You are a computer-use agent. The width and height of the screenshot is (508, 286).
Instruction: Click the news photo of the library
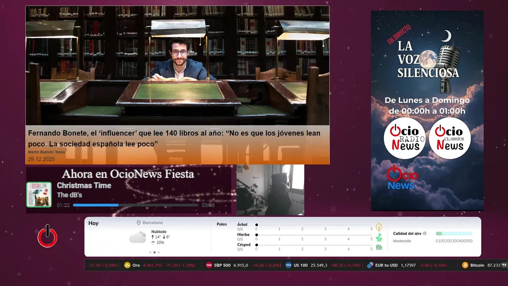pyautogui.click(x=177, y=66)
